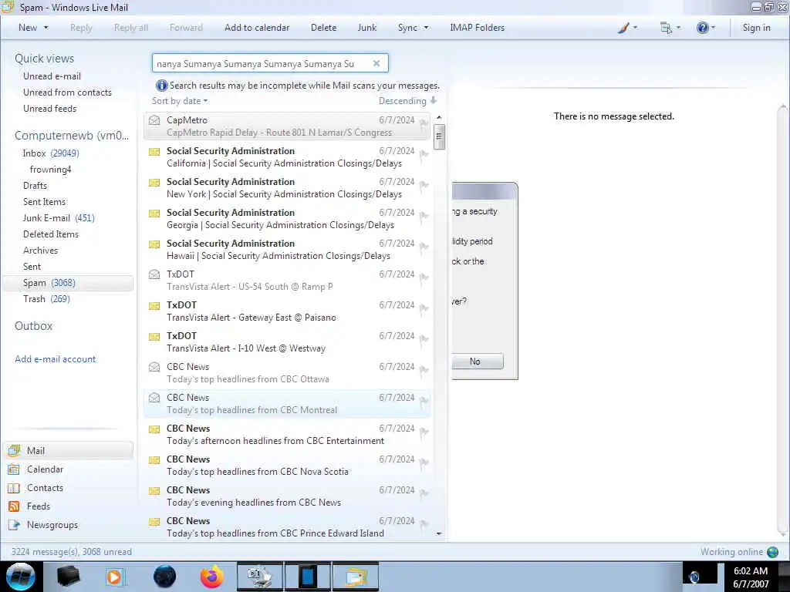Switch to Mail view icon
The height and width of the screenshot is (592, 790).
(x=14, y=450)
